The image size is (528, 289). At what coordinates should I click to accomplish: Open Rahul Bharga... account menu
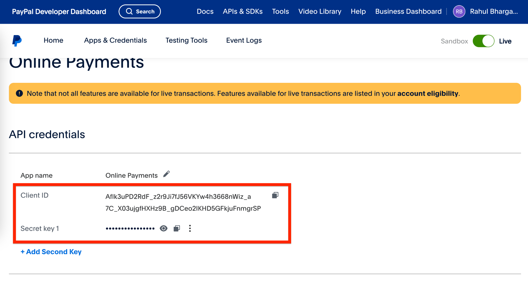tap(494, 12)
